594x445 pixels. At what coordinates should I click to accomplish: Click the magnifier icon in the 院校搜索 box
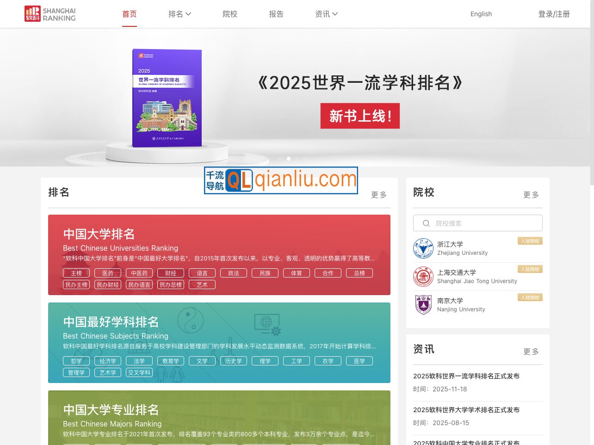(426, 223)
